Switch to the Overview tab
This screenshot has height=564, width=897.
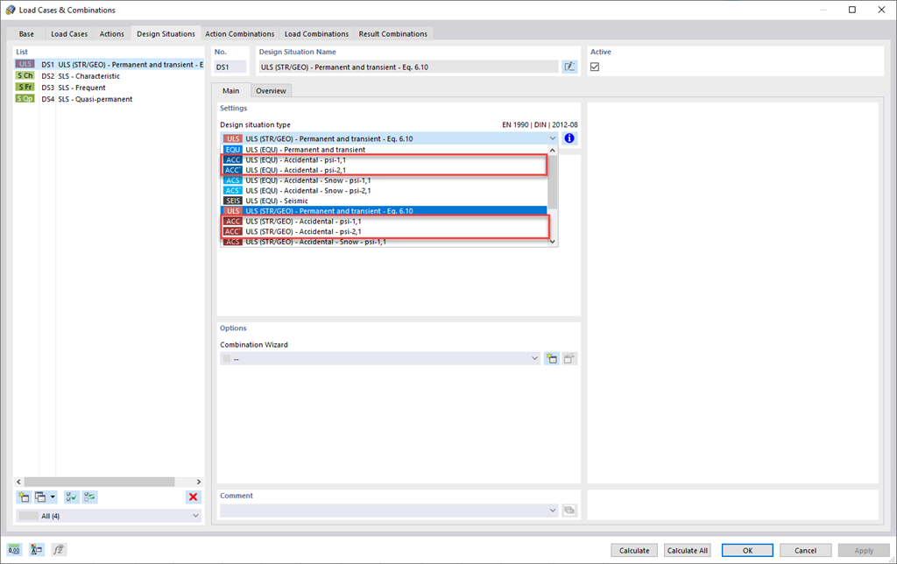271,90
